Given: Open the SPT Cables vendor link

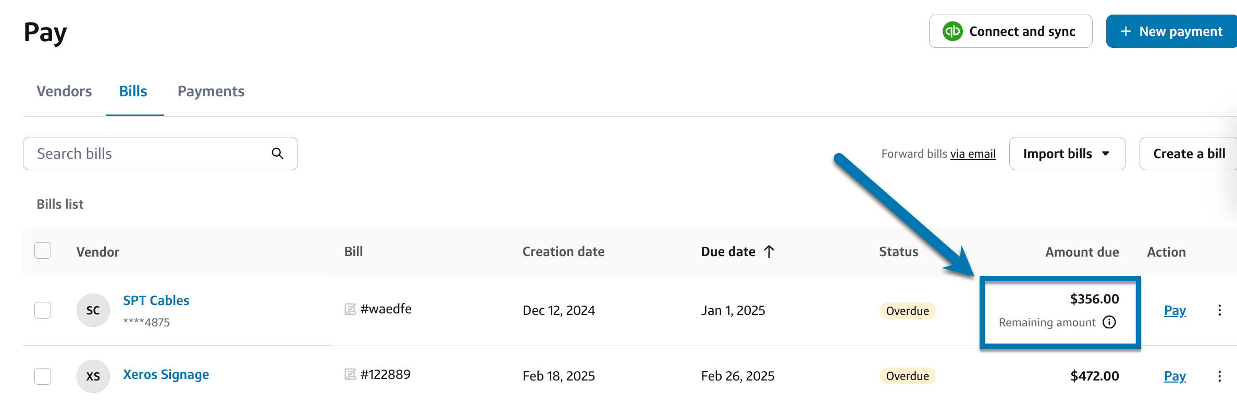Looking at the screenshot, I should [156, 300].
